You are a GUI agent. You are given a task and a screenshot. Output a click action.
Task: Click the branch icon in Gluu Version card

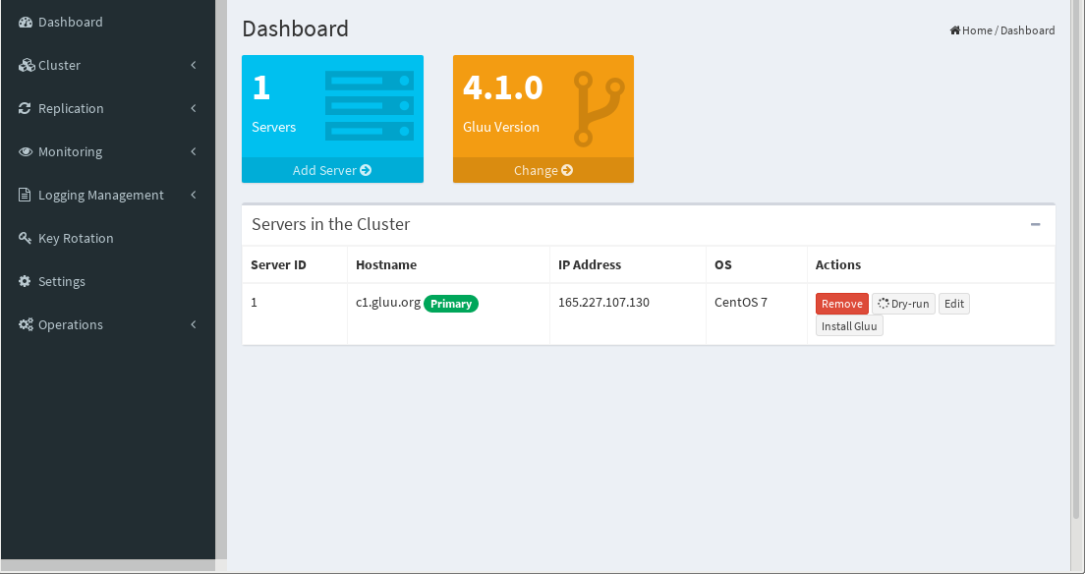coord(599,109)
